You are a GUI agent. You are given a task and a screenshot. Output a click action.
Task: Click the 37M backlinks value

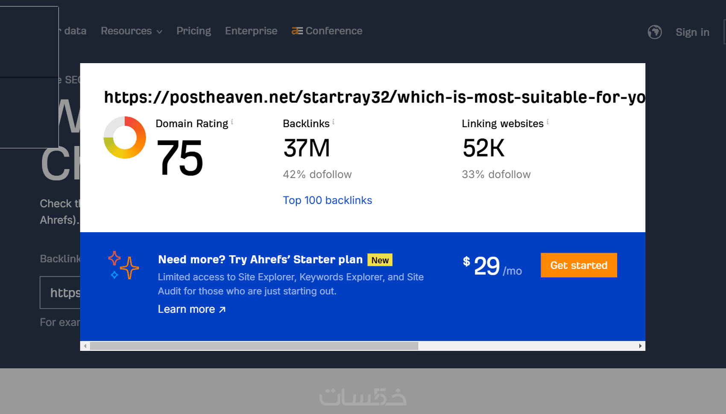(x=307, y=148)
